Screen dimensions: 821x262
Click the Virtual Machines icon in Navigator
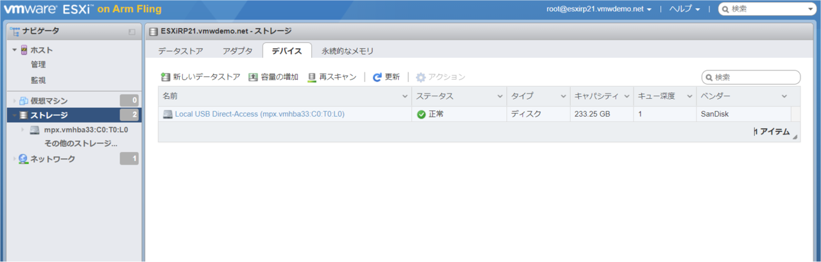24,101
